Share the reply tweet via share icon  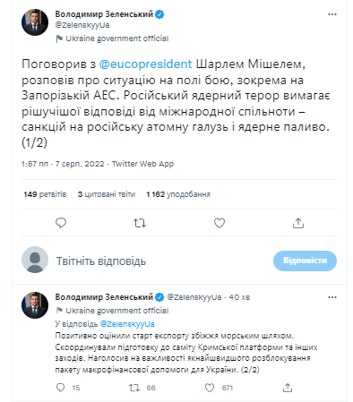(x=288, y=388)
